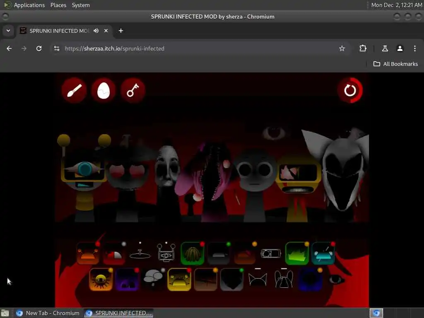Reload the current page
424x318 pixels.
pos(39,48)
